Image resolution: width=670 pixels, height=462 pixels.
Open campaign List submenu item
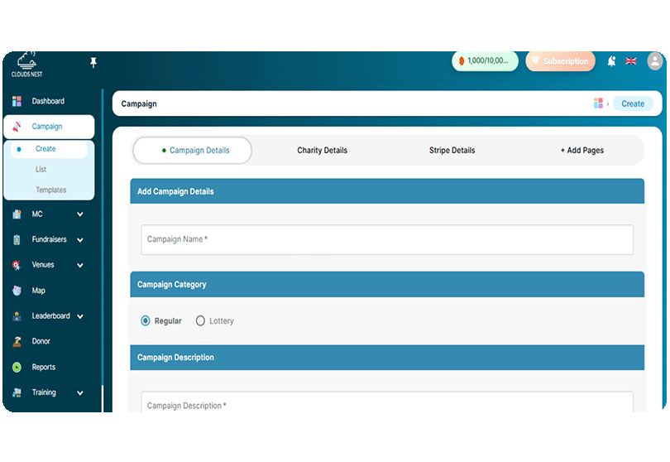point(41,170)
